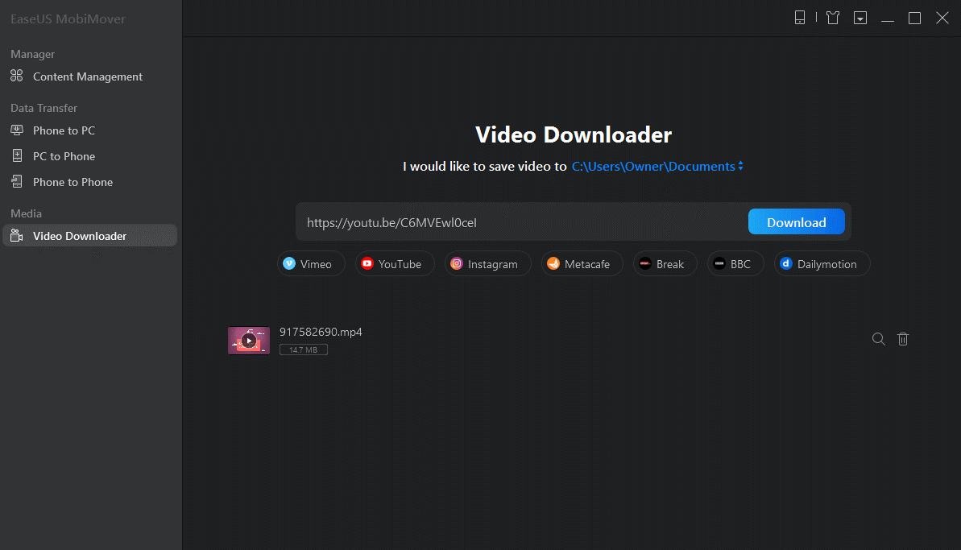Play the 917582690.mp4 video thumbnail
961x550 pixels.
[249, 341]
